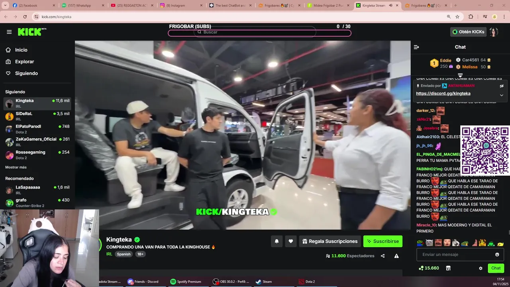Click the channel points balance 15.660
This screenshot has height=287, width=510.
429,268
